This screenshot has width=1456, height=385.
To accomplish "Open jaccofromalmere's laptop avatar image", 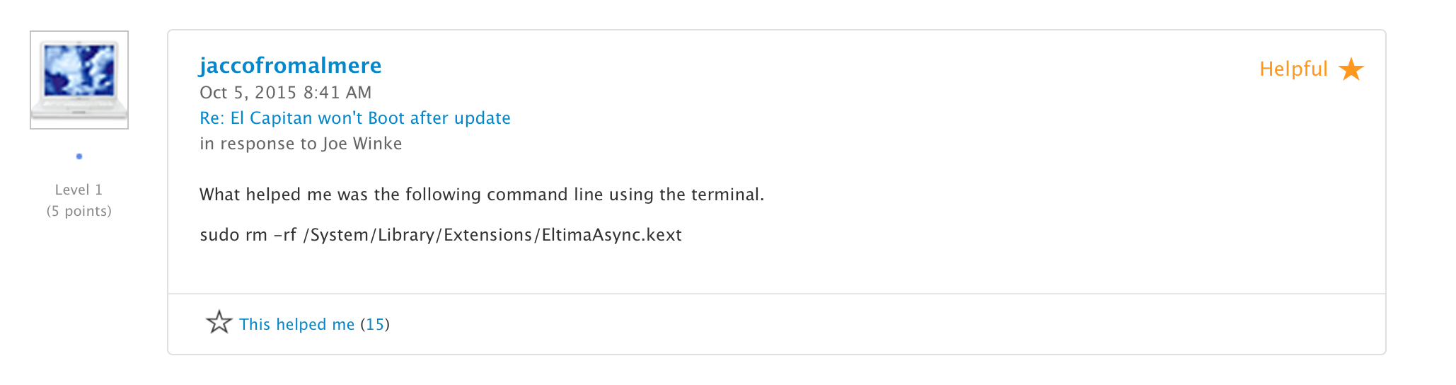I will 79,80.
